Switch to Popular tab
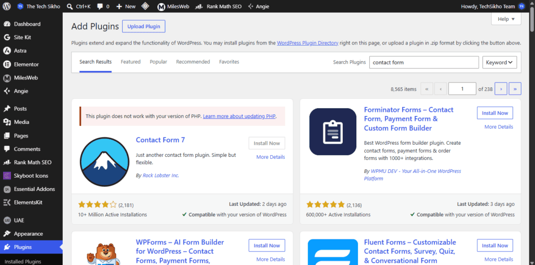Image resolution: width=535 pixels, height=265 pixels. tap(158, 62)
